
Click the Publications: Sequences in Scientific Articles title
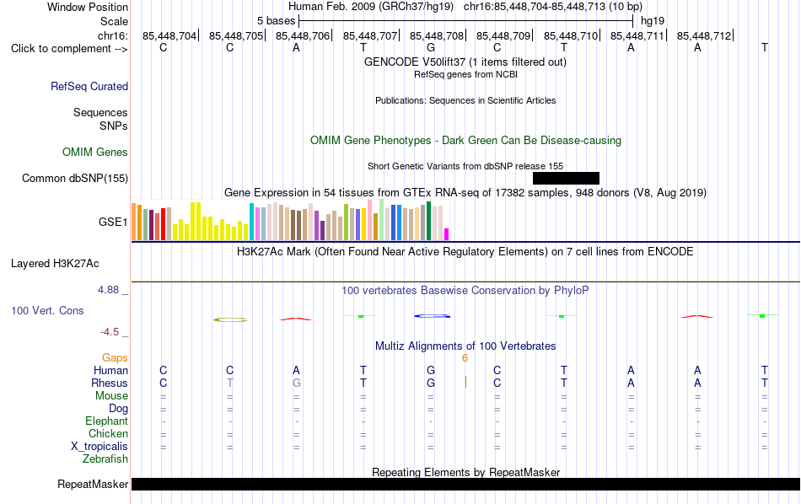[x=465, y=100]
